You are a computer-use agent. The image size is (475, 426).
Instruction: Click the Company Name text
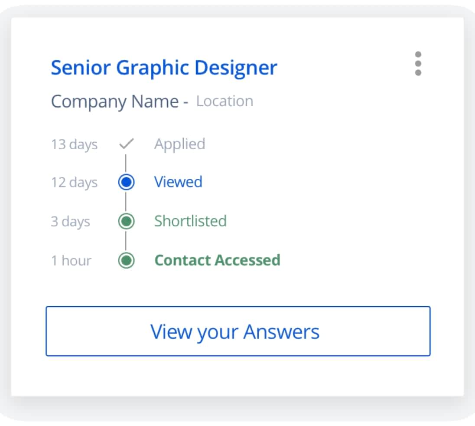114,102
